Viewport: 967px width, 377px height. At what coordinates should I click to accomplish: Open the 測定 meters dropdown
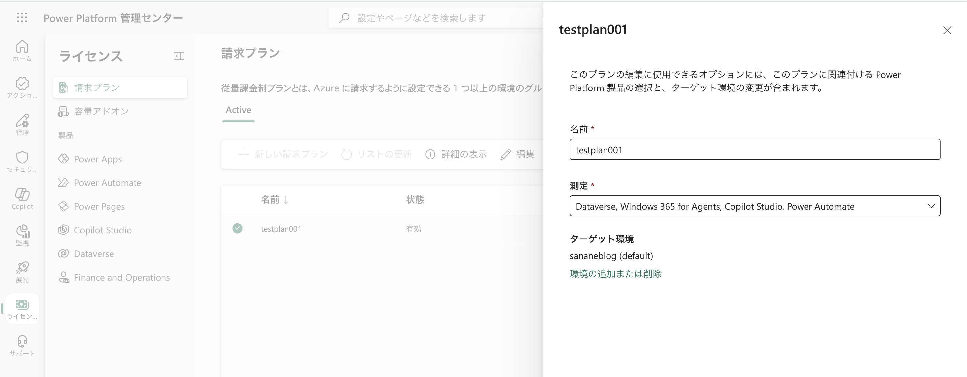755,206
